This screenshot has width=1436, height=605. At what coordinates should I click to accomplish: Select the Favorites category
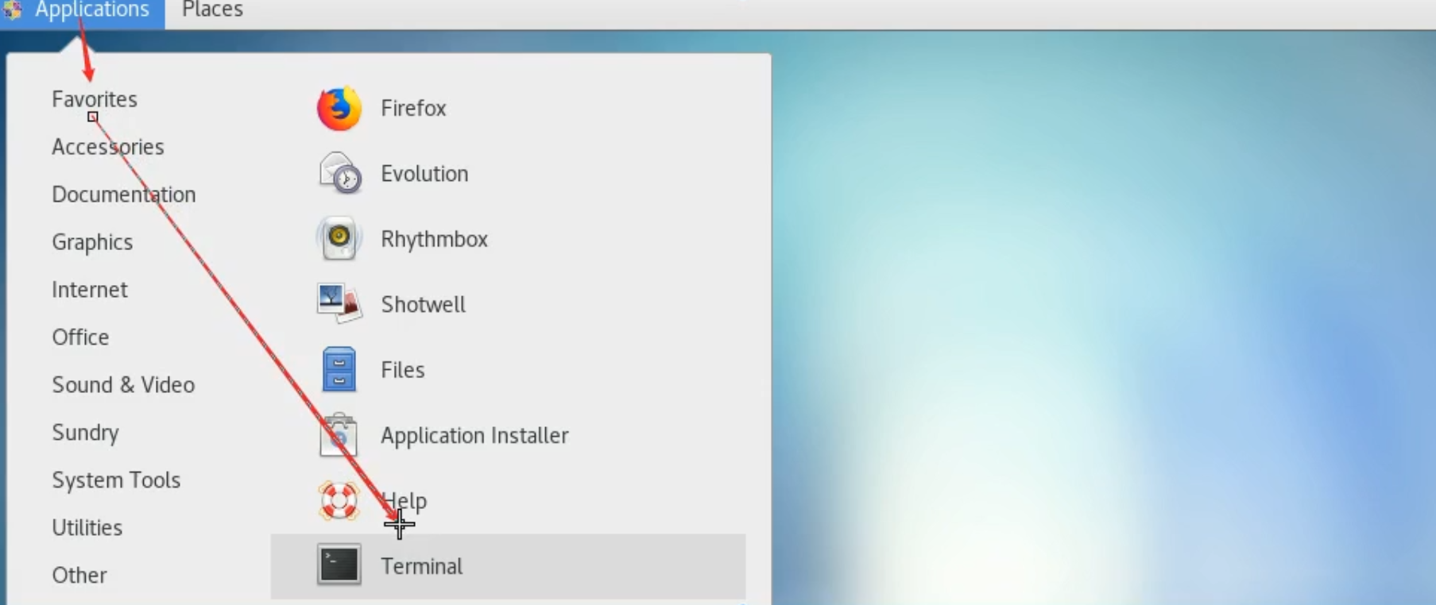click(x=95, y=99)
